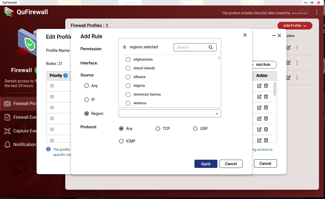Click the edit icon in first rule row
Image resolution: width=325 pixels, height=199 pixels.
259,86
